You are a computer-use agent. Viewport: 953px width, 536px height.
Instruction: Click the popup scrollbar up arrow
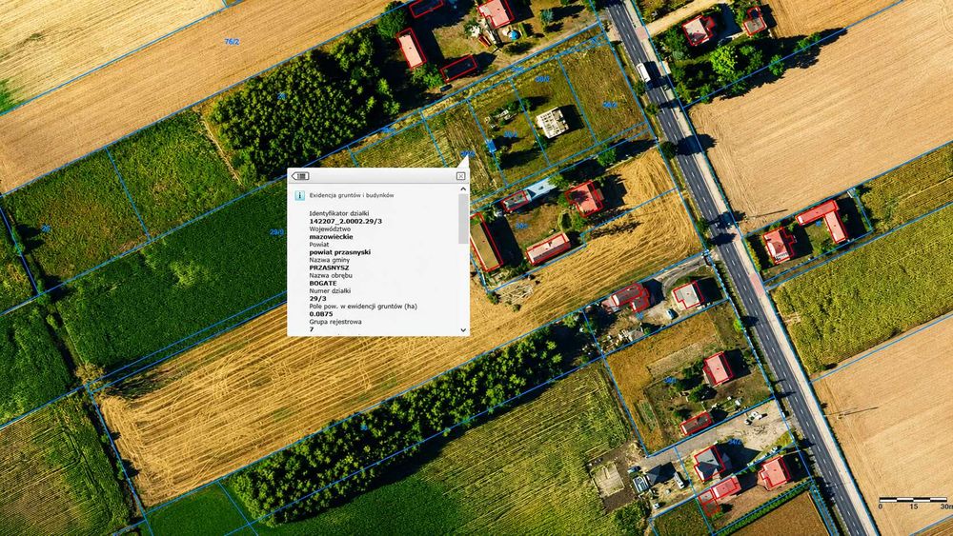pyautogui.click(x=463, y=189)
